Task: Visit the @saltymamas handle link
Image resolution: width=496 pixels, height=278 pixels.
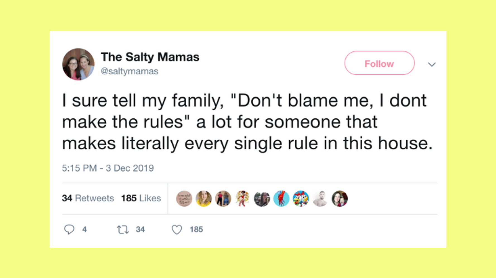Action: pos(129,71)
